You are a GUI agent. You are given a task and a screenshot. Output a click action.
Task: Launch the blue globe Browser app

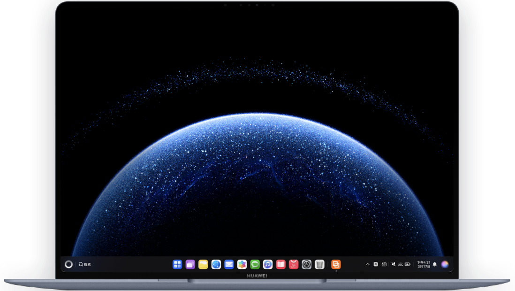click(x=216, y=264)
